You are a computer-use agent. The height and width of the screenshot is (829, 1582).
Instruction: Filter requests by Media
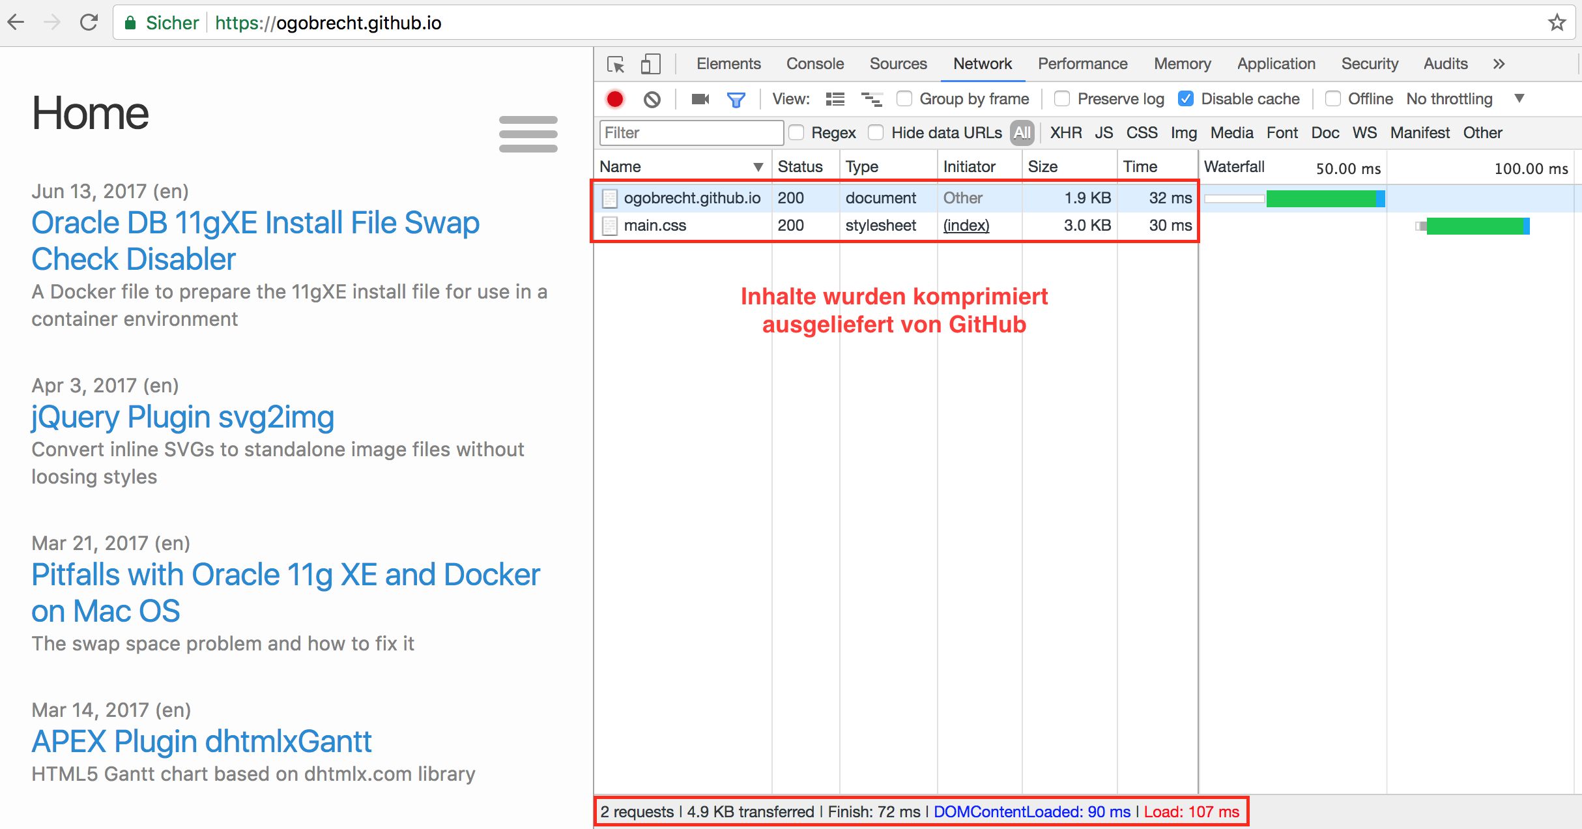[x=1231, y=133]
